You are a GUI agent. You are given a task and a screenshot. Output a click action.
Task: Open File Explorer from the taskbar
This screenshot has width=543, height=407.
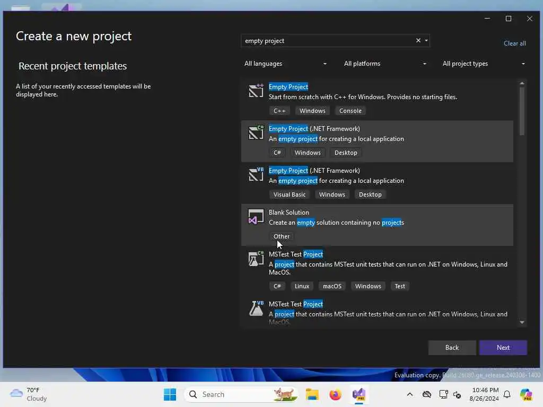[x=312, y=394]
